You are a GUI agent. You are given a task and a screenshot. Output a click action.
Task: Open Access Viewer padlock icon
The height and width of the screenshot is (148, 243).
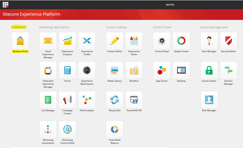[209, 70]
